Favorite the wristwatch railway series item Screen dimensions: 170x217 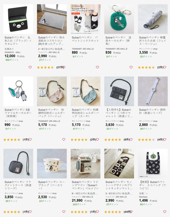165,139
